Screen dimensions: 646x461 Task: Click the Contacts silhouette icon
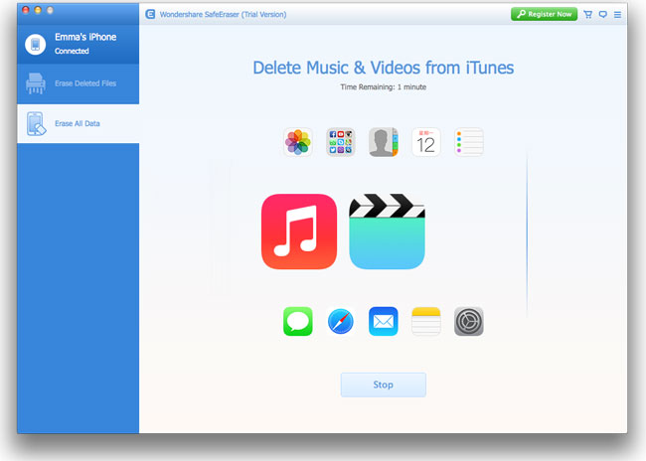[x=384, y=142]
